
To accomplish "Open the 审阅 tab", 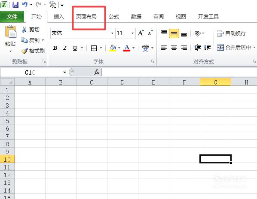I will [x=159, y=17].
